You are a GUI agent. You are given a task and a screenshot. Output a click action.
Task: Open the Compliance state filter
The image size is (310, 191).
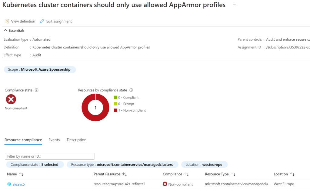[35, 165]
